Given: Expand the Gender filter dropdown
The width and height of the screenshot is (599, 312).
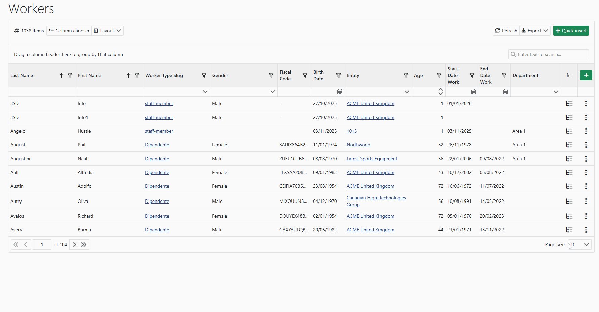Looking at the screenshot, I should click(272, 92).
